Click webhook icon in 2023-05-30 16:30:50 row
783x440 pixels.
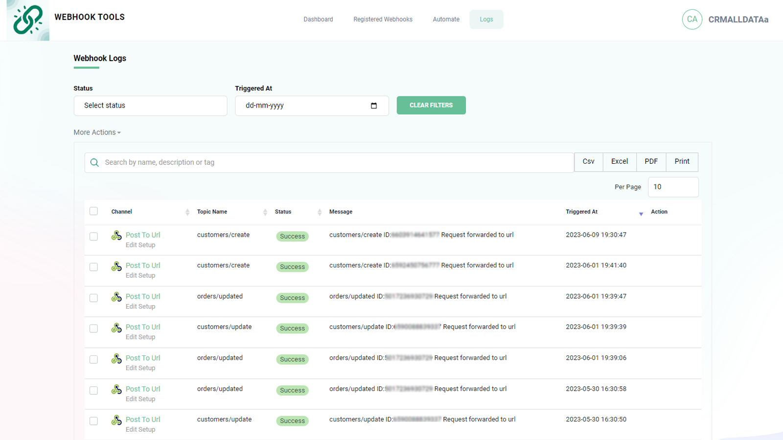(116, 420)
